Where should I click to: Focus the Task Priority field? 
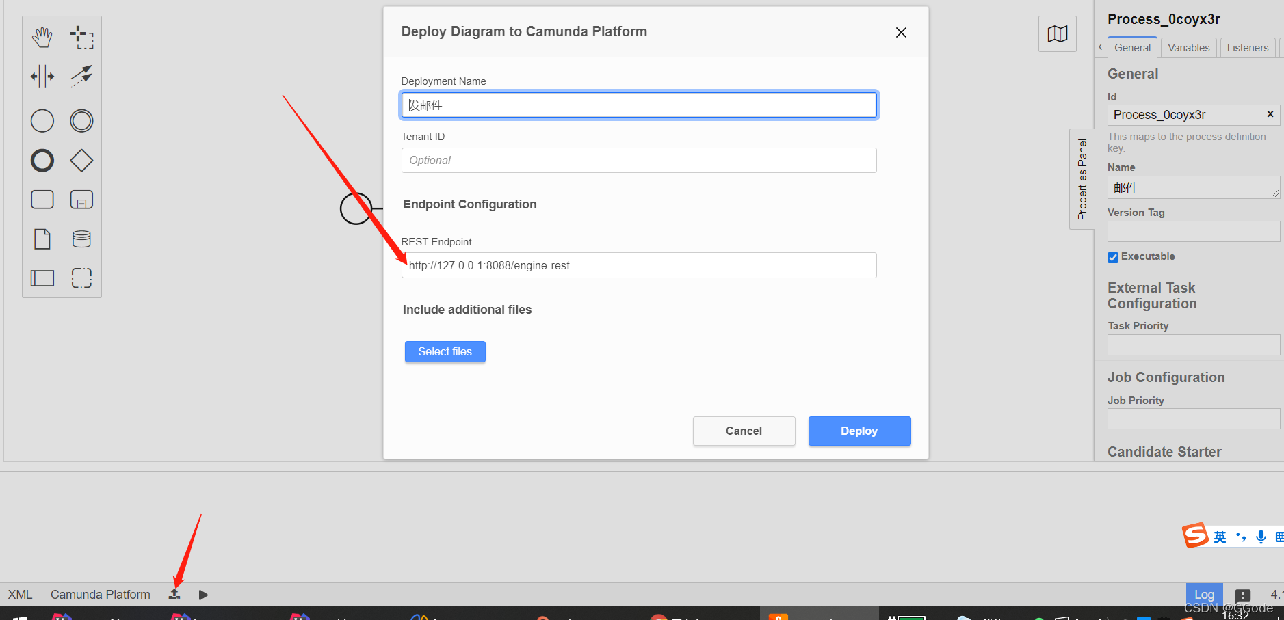tap(1194, 345)
